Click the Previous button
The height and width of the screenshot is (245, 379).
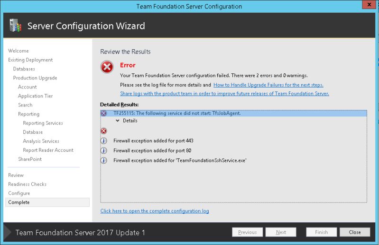(x=247, y=232)
